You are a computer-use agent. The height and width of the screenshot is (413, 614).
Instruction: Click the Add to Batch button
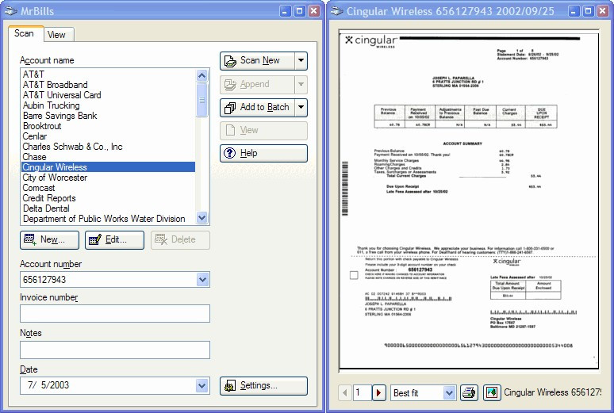[x=257, y=108]
